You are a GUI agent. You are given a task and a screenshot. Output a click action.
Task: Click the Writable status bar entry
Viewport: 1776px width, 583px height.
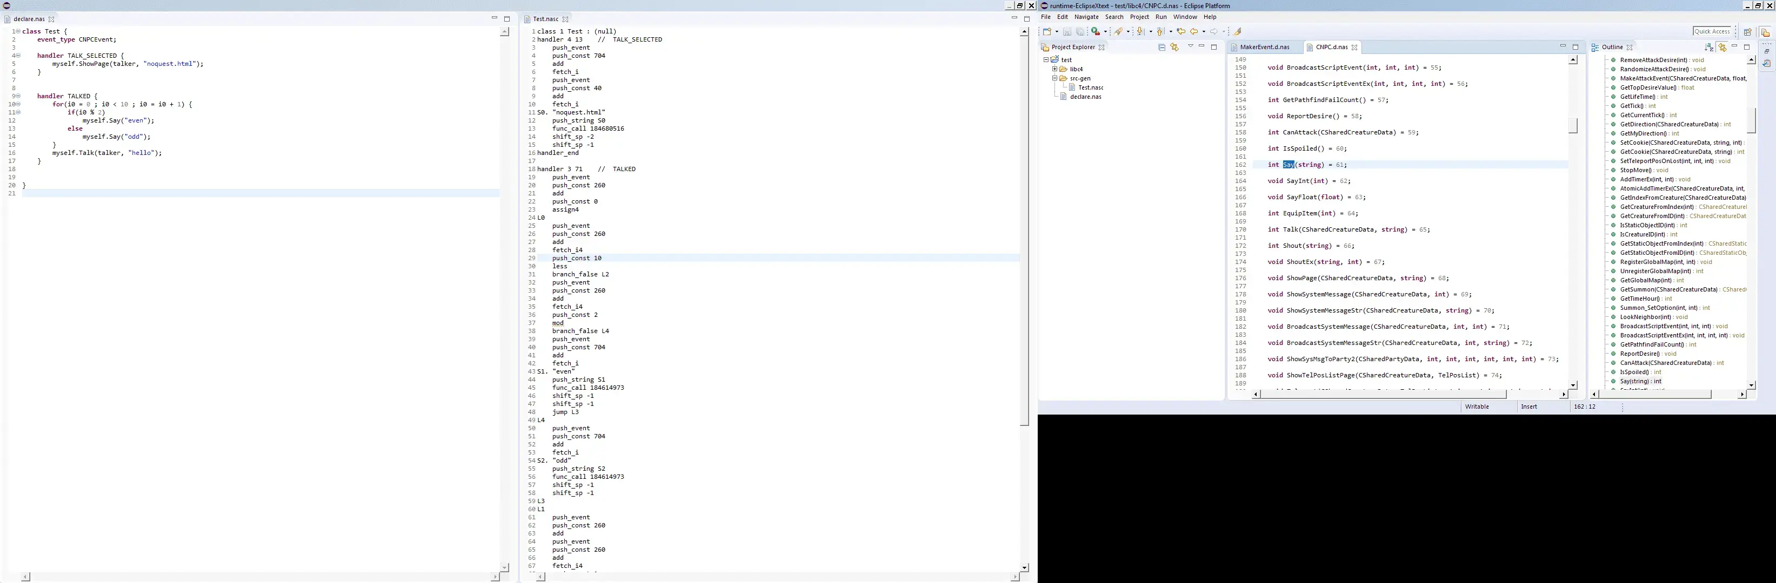click(1478, 407)
